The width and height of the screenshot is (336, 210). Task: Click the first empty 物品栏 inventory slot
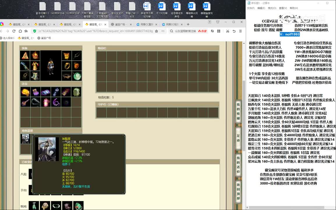(101, 56)
